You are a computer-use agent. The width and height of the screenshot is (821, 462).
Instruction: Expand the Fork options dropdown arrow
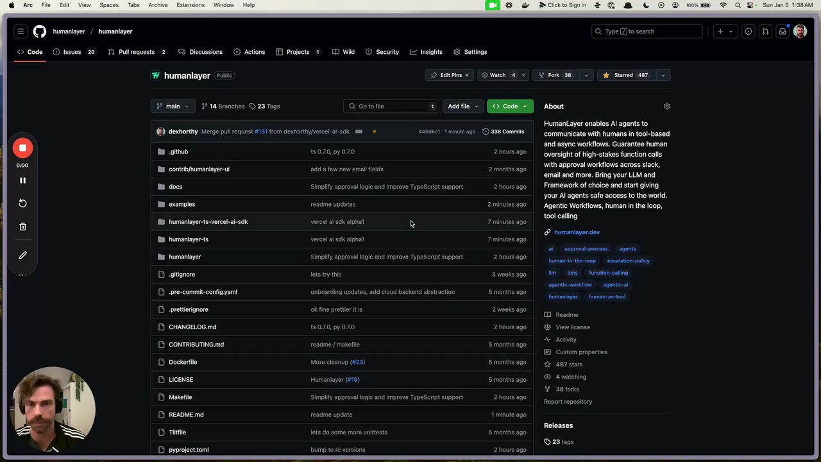[586, 75]
